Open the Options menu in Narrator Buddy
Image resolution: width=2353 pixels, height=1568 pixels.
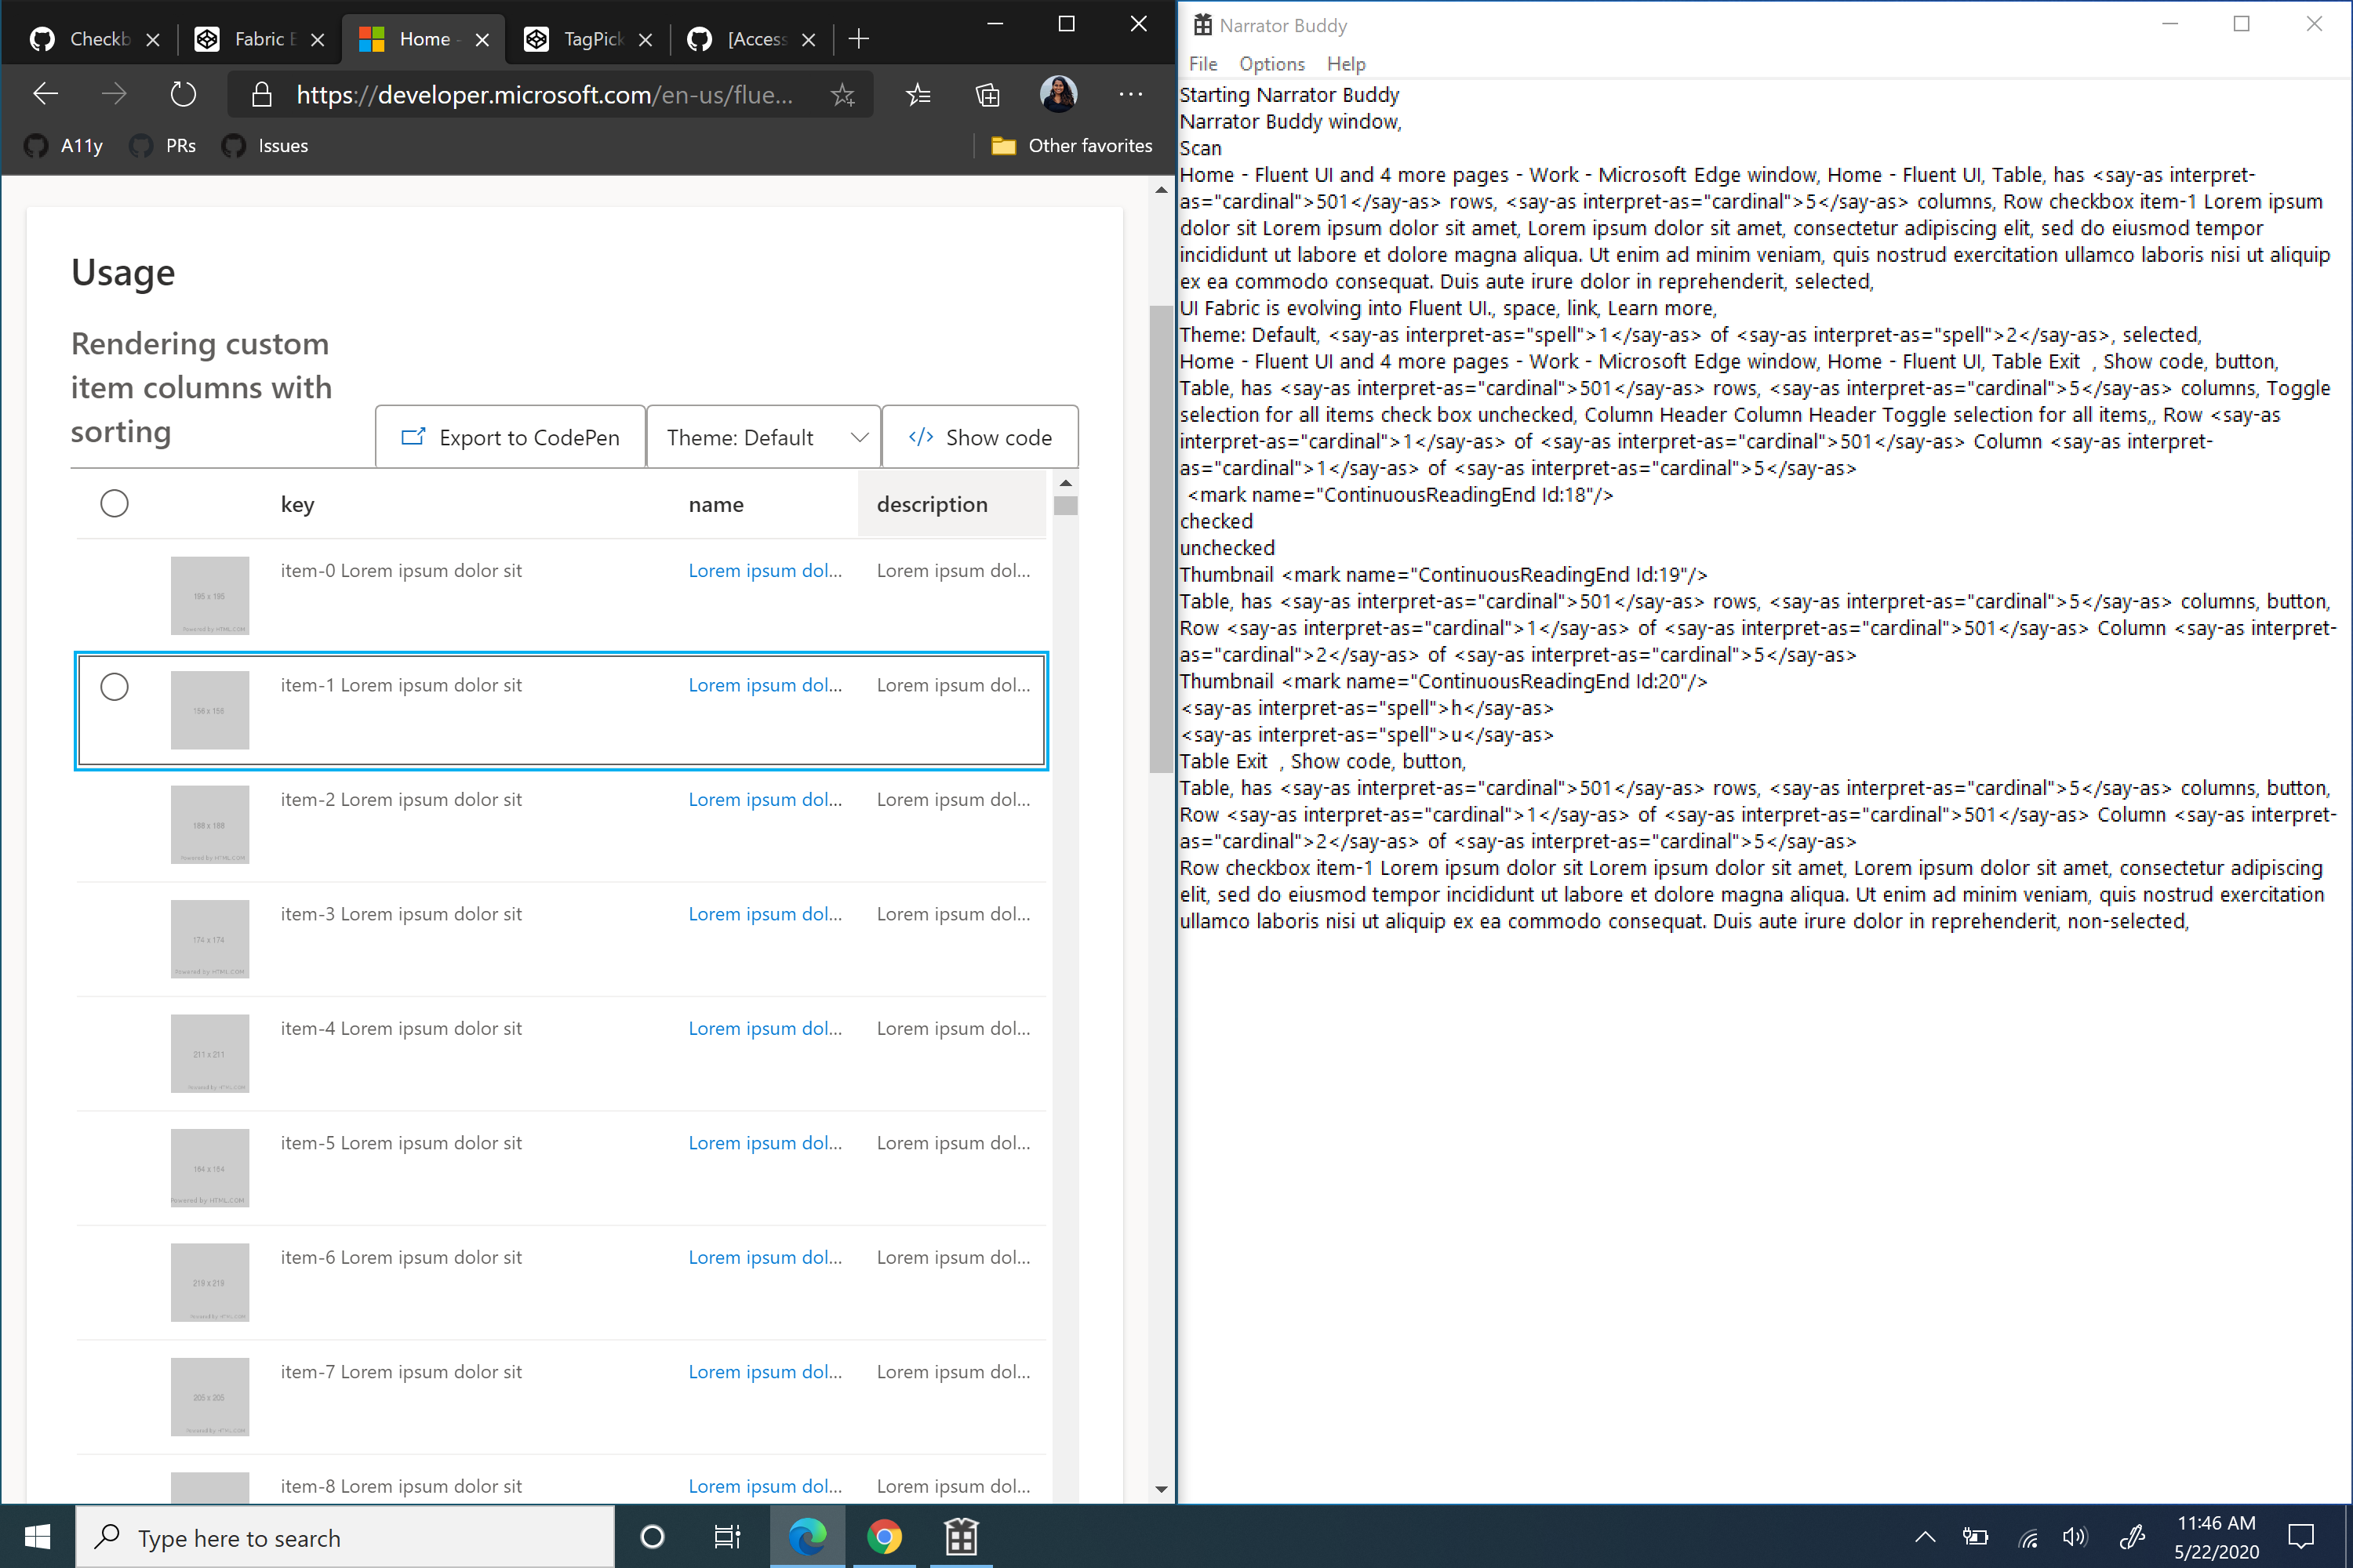pyautogui.click(x=1271, y=63)
